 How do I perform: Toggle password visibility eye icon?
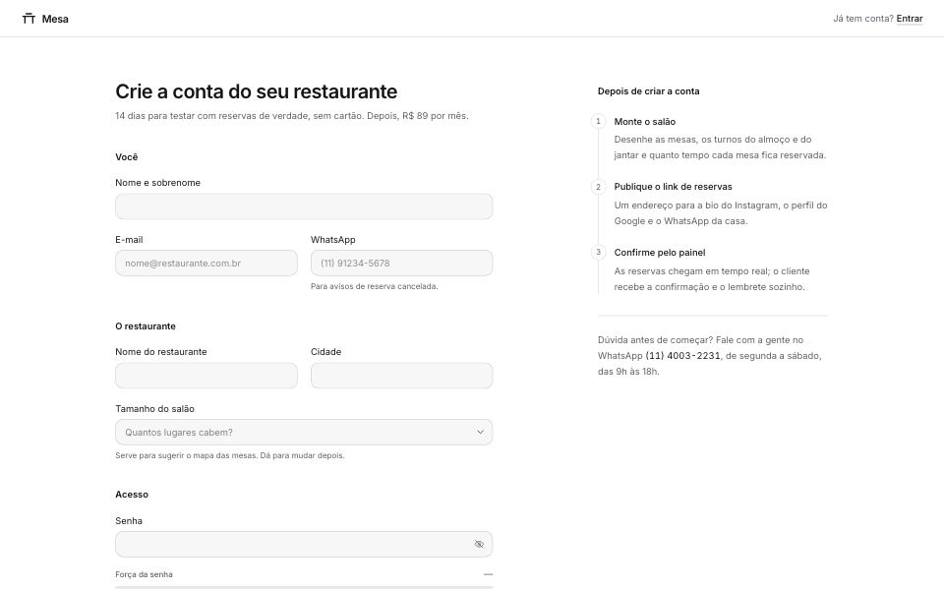tap(479, 544)
